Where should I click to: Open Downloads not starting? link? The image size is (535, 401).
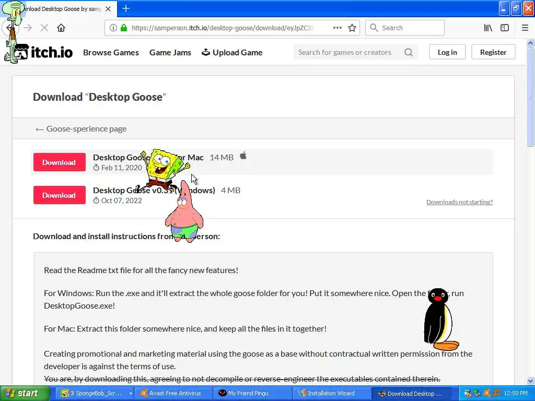pos(460,202)
